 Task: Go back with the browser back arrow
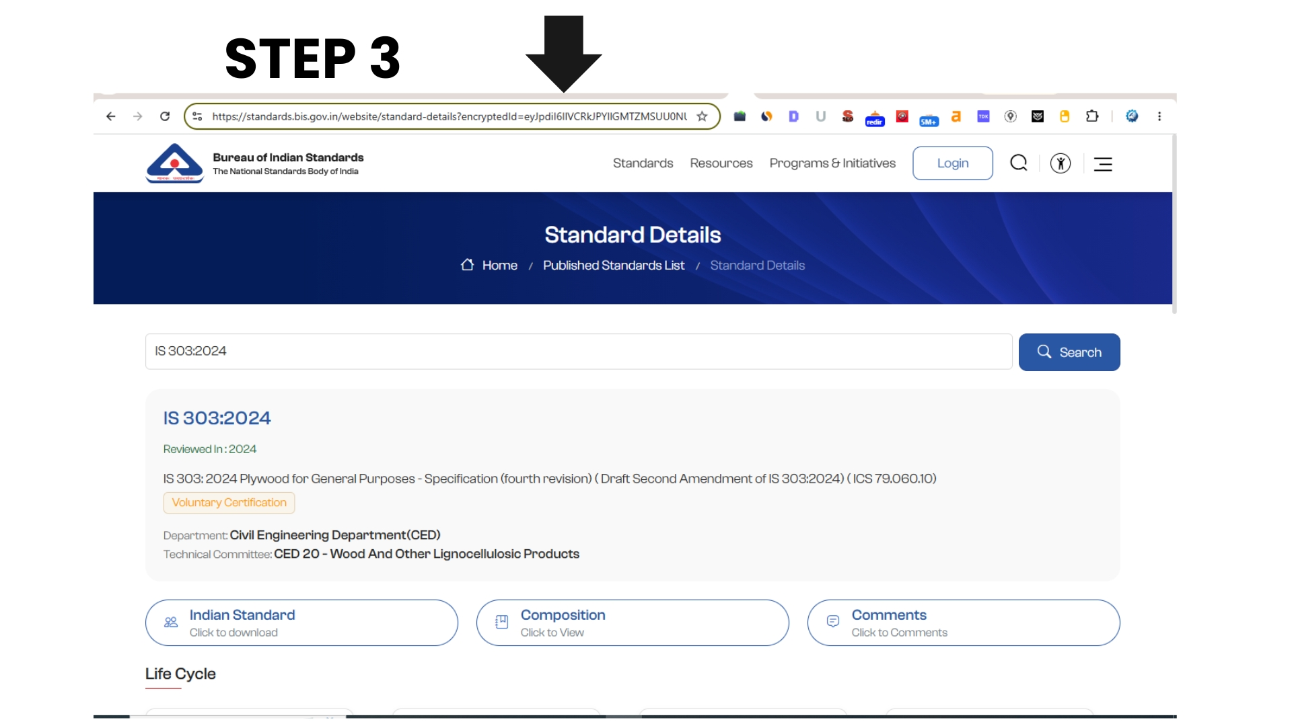(x=111, y=116)
